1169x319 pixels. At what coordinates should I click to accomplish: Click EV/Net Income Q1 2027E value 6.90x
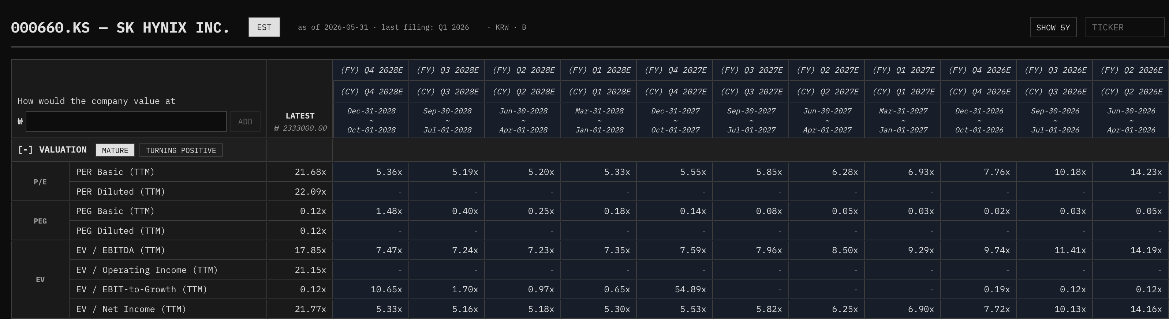[x=921, y=309]
